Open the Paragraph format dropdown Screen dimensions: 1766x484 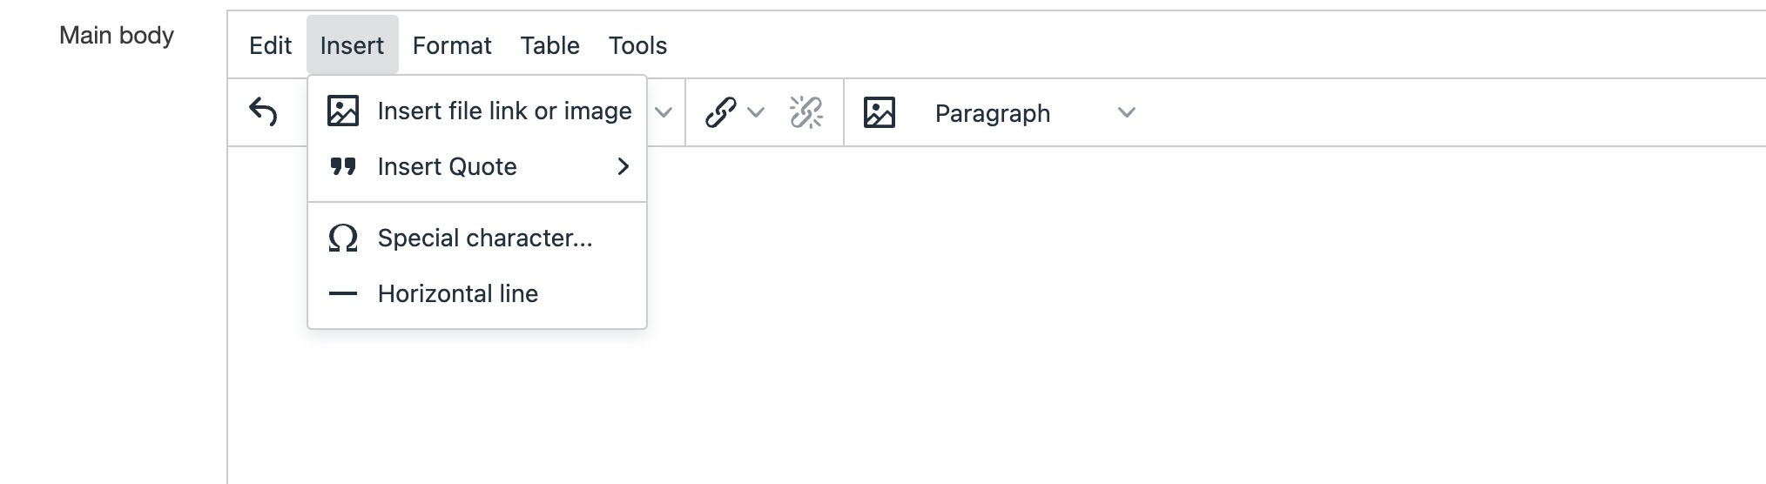pyautogui.click(x=1033, y=113)
